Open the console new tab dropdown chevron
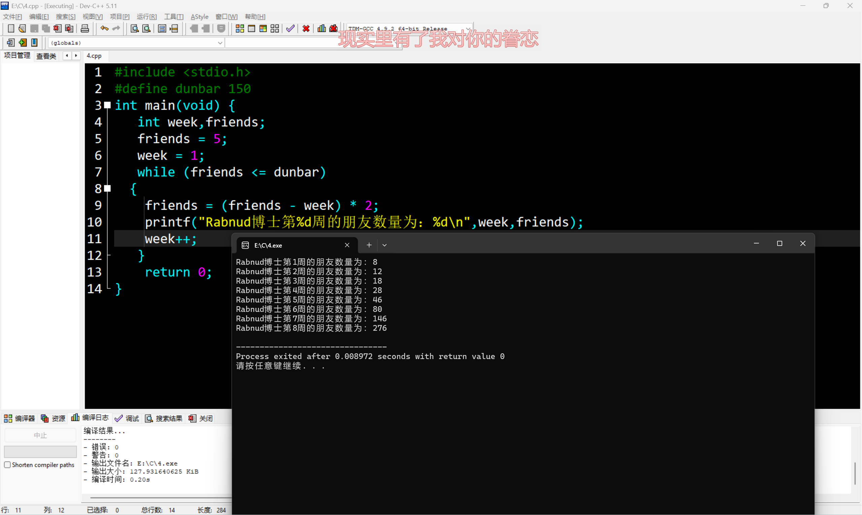Image resolution: width=862 pixels, height=515 pixels. tap(384, 245)
